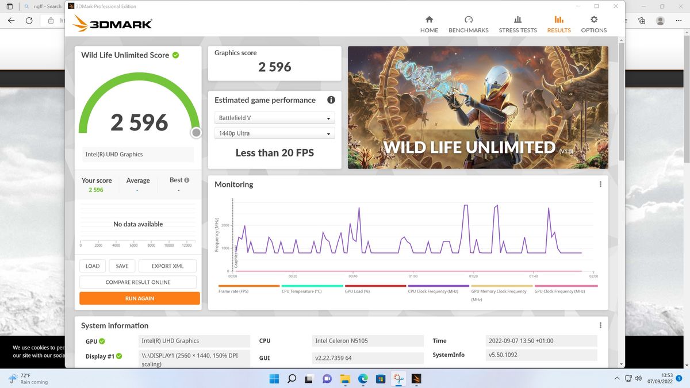
Task: Click EXPORT XML
Action: click(x=167, y=266)
